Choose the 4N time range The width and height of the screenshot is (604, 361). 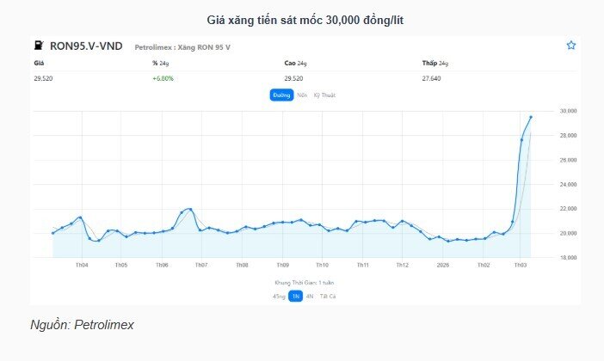tap(310, 296)
